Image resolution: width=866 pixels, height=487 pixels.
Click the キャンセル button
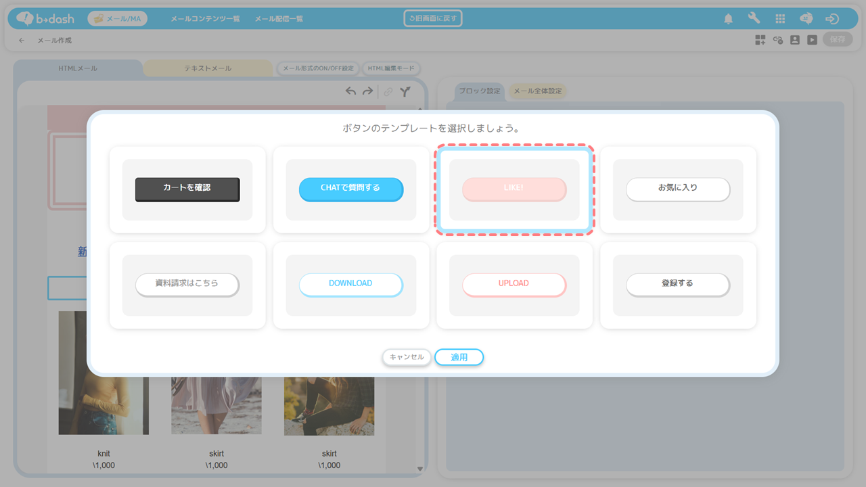pyautogui.click(x=407, y=357)
